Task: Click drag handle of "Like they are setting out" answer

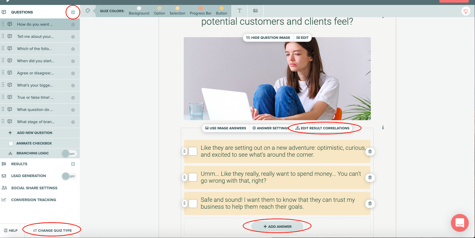Action: tap(184, 151)
